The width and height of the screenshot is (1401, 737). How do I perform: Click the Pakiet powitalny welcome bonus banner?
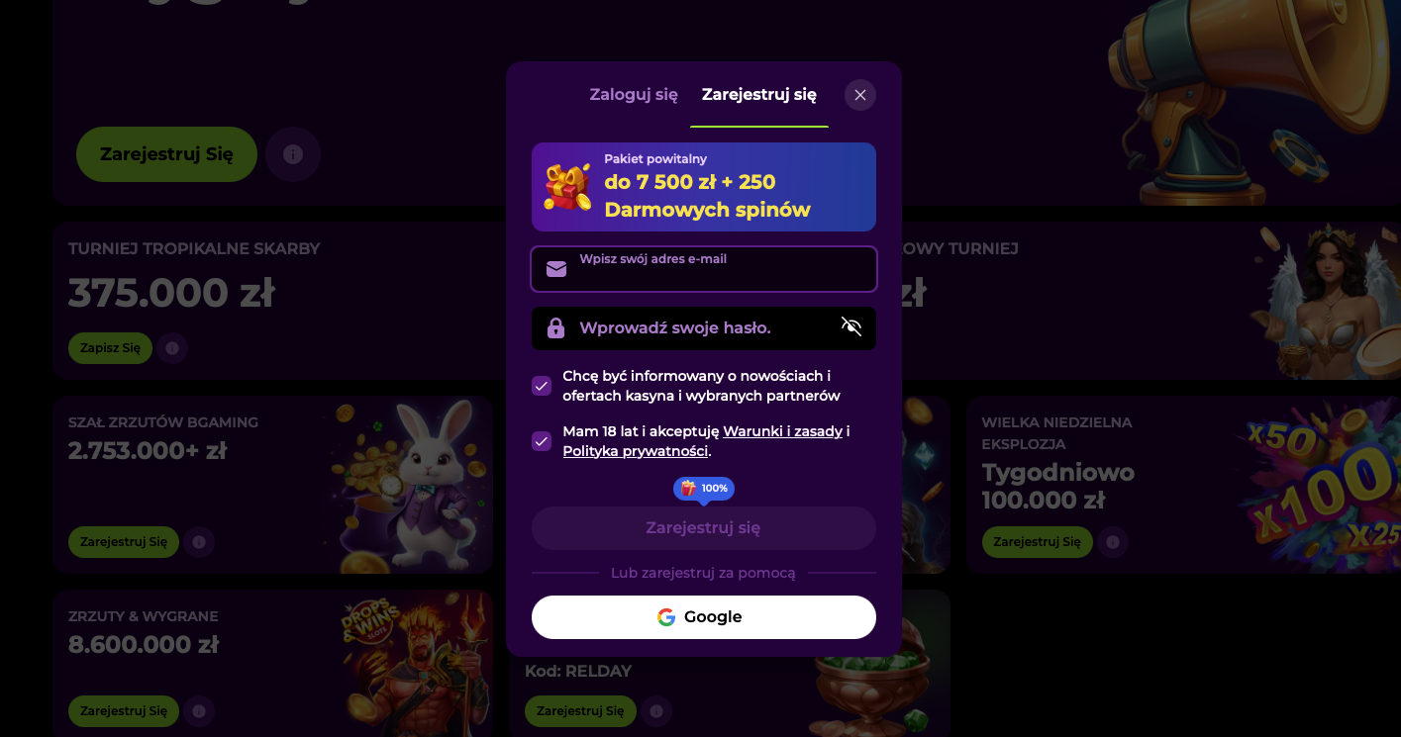pos(704,187)
